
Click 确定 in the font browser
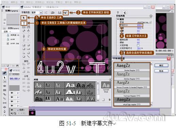(x=161, y=65)
